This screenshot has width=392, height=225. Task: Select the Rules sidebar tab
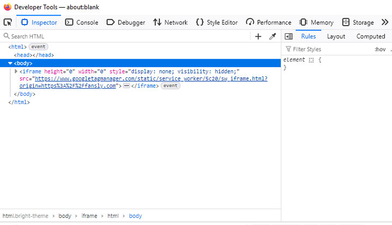308,37
